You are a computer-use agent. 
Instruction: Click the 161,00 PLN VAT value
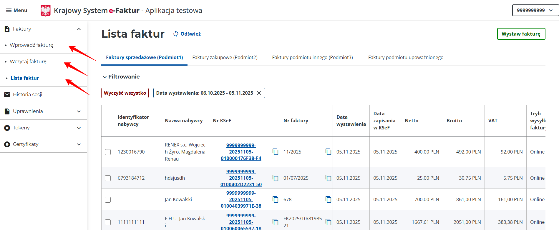pos(510,199)
